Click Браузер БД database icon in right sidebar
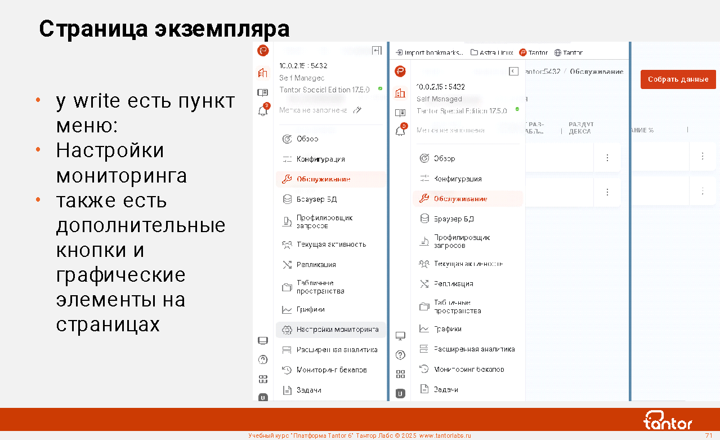Screen dimensions: 720x440 click(x=424, y=219)
